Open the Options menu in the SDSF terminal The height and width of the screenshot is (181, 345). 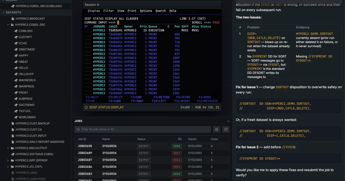point(146,11)
